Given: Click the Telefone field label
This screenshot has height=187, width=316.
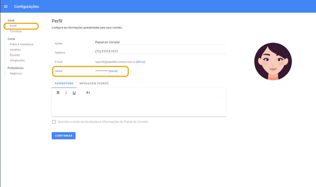Looking at the screenshot, I should 60,53.
